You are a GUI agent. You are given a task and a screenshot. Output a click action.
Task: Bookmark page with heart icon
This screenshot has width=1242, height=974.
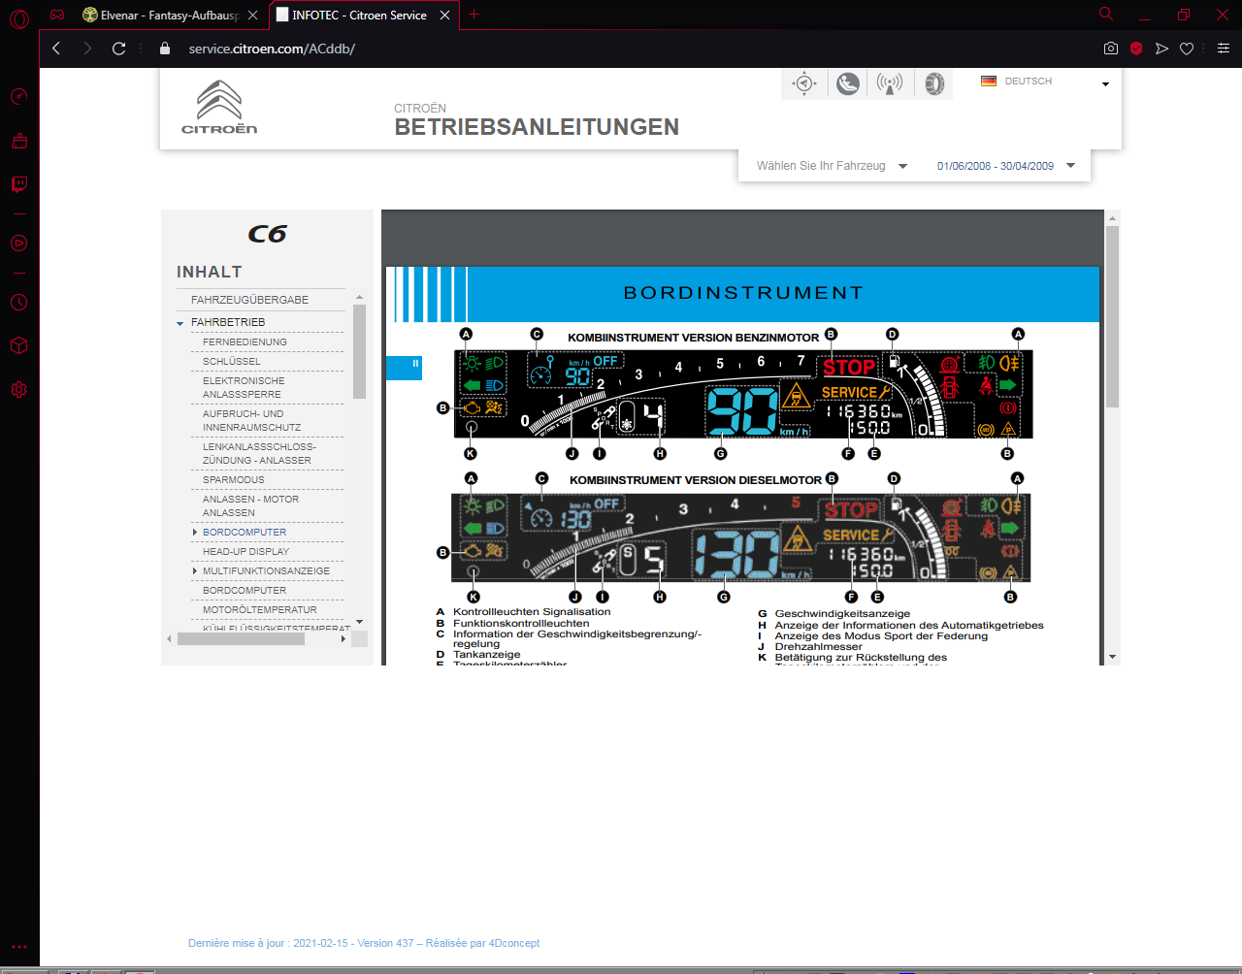pos(1187,49)
